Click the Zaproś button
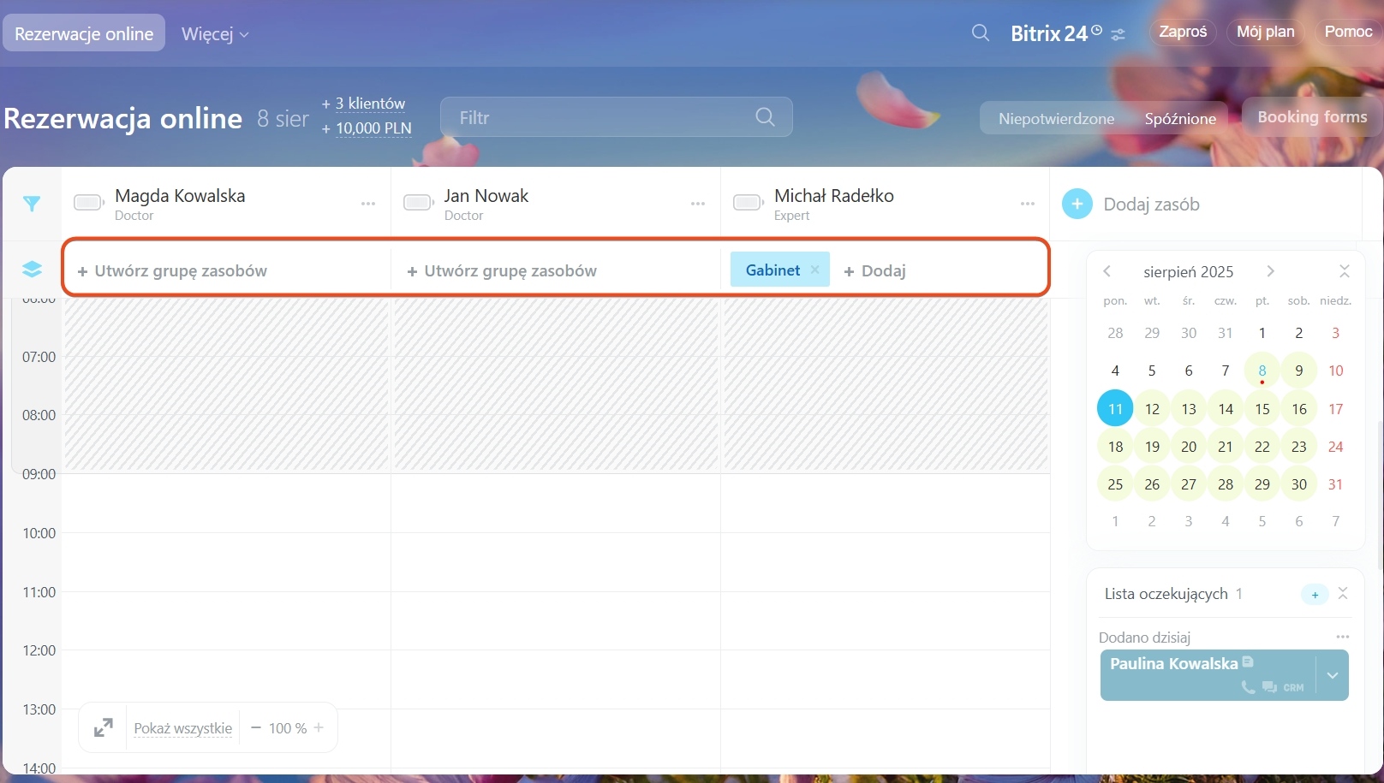The width and height of the screenshot is (1384, 783). [1183, 32]
